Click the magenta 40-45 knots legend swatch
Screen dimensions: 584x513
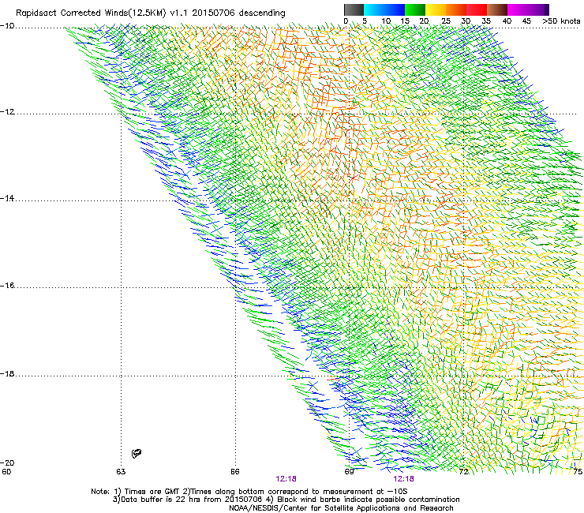[x=518, y=9]
